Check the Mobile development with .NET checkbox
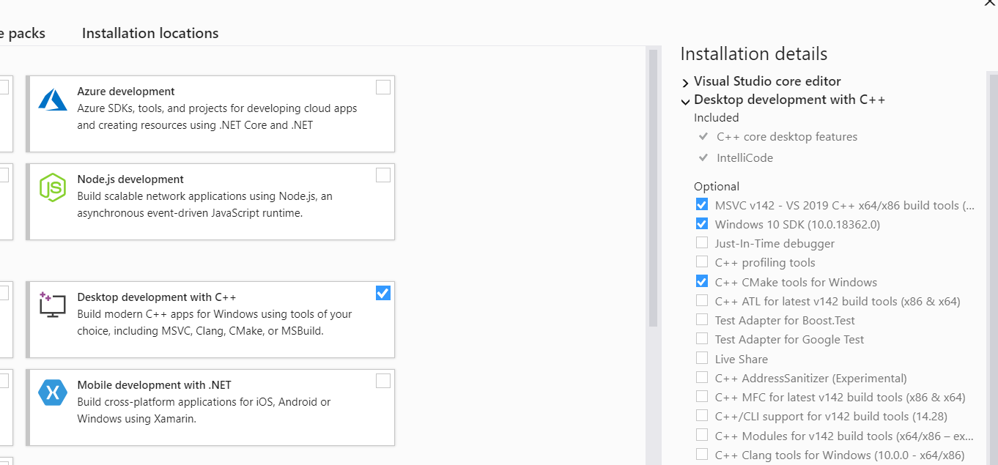The height and width of the screenshot is (465, 998). coord(383,381)
